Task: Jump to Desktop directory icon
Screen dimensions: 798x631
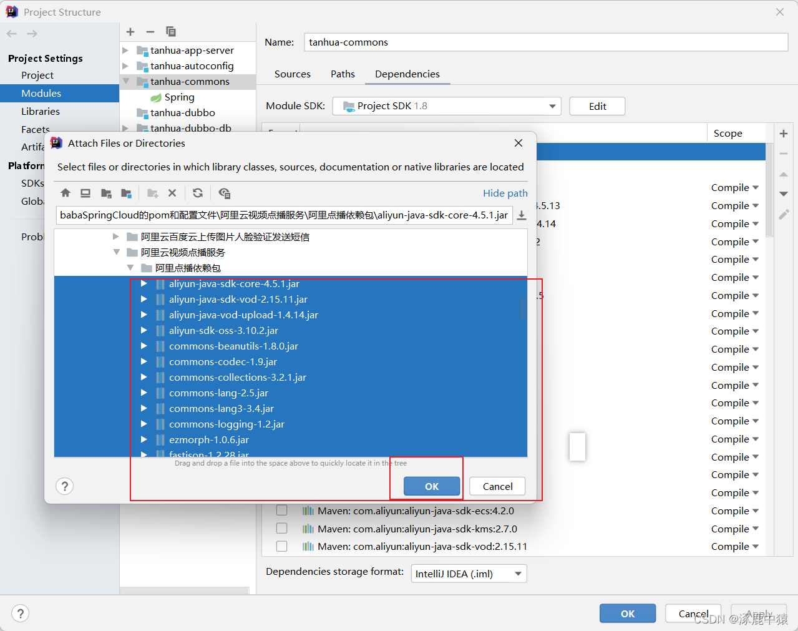Action: point(86,193)
